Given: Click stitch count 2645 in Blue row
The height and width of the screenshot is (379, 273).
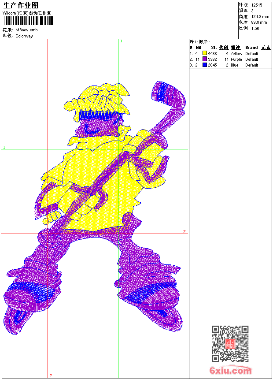Looking at the screenshot, I should tap(212, 65).
